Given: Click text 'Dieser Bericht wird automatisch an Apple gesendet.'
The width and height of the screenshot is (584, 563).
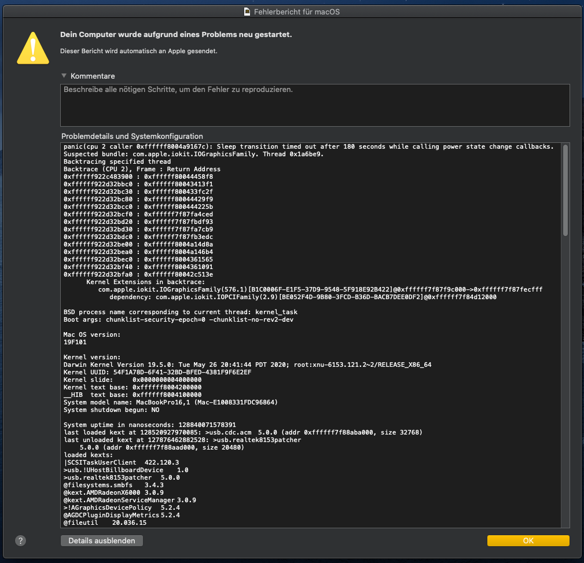Looking at the screenshot, I should [138, 51].
